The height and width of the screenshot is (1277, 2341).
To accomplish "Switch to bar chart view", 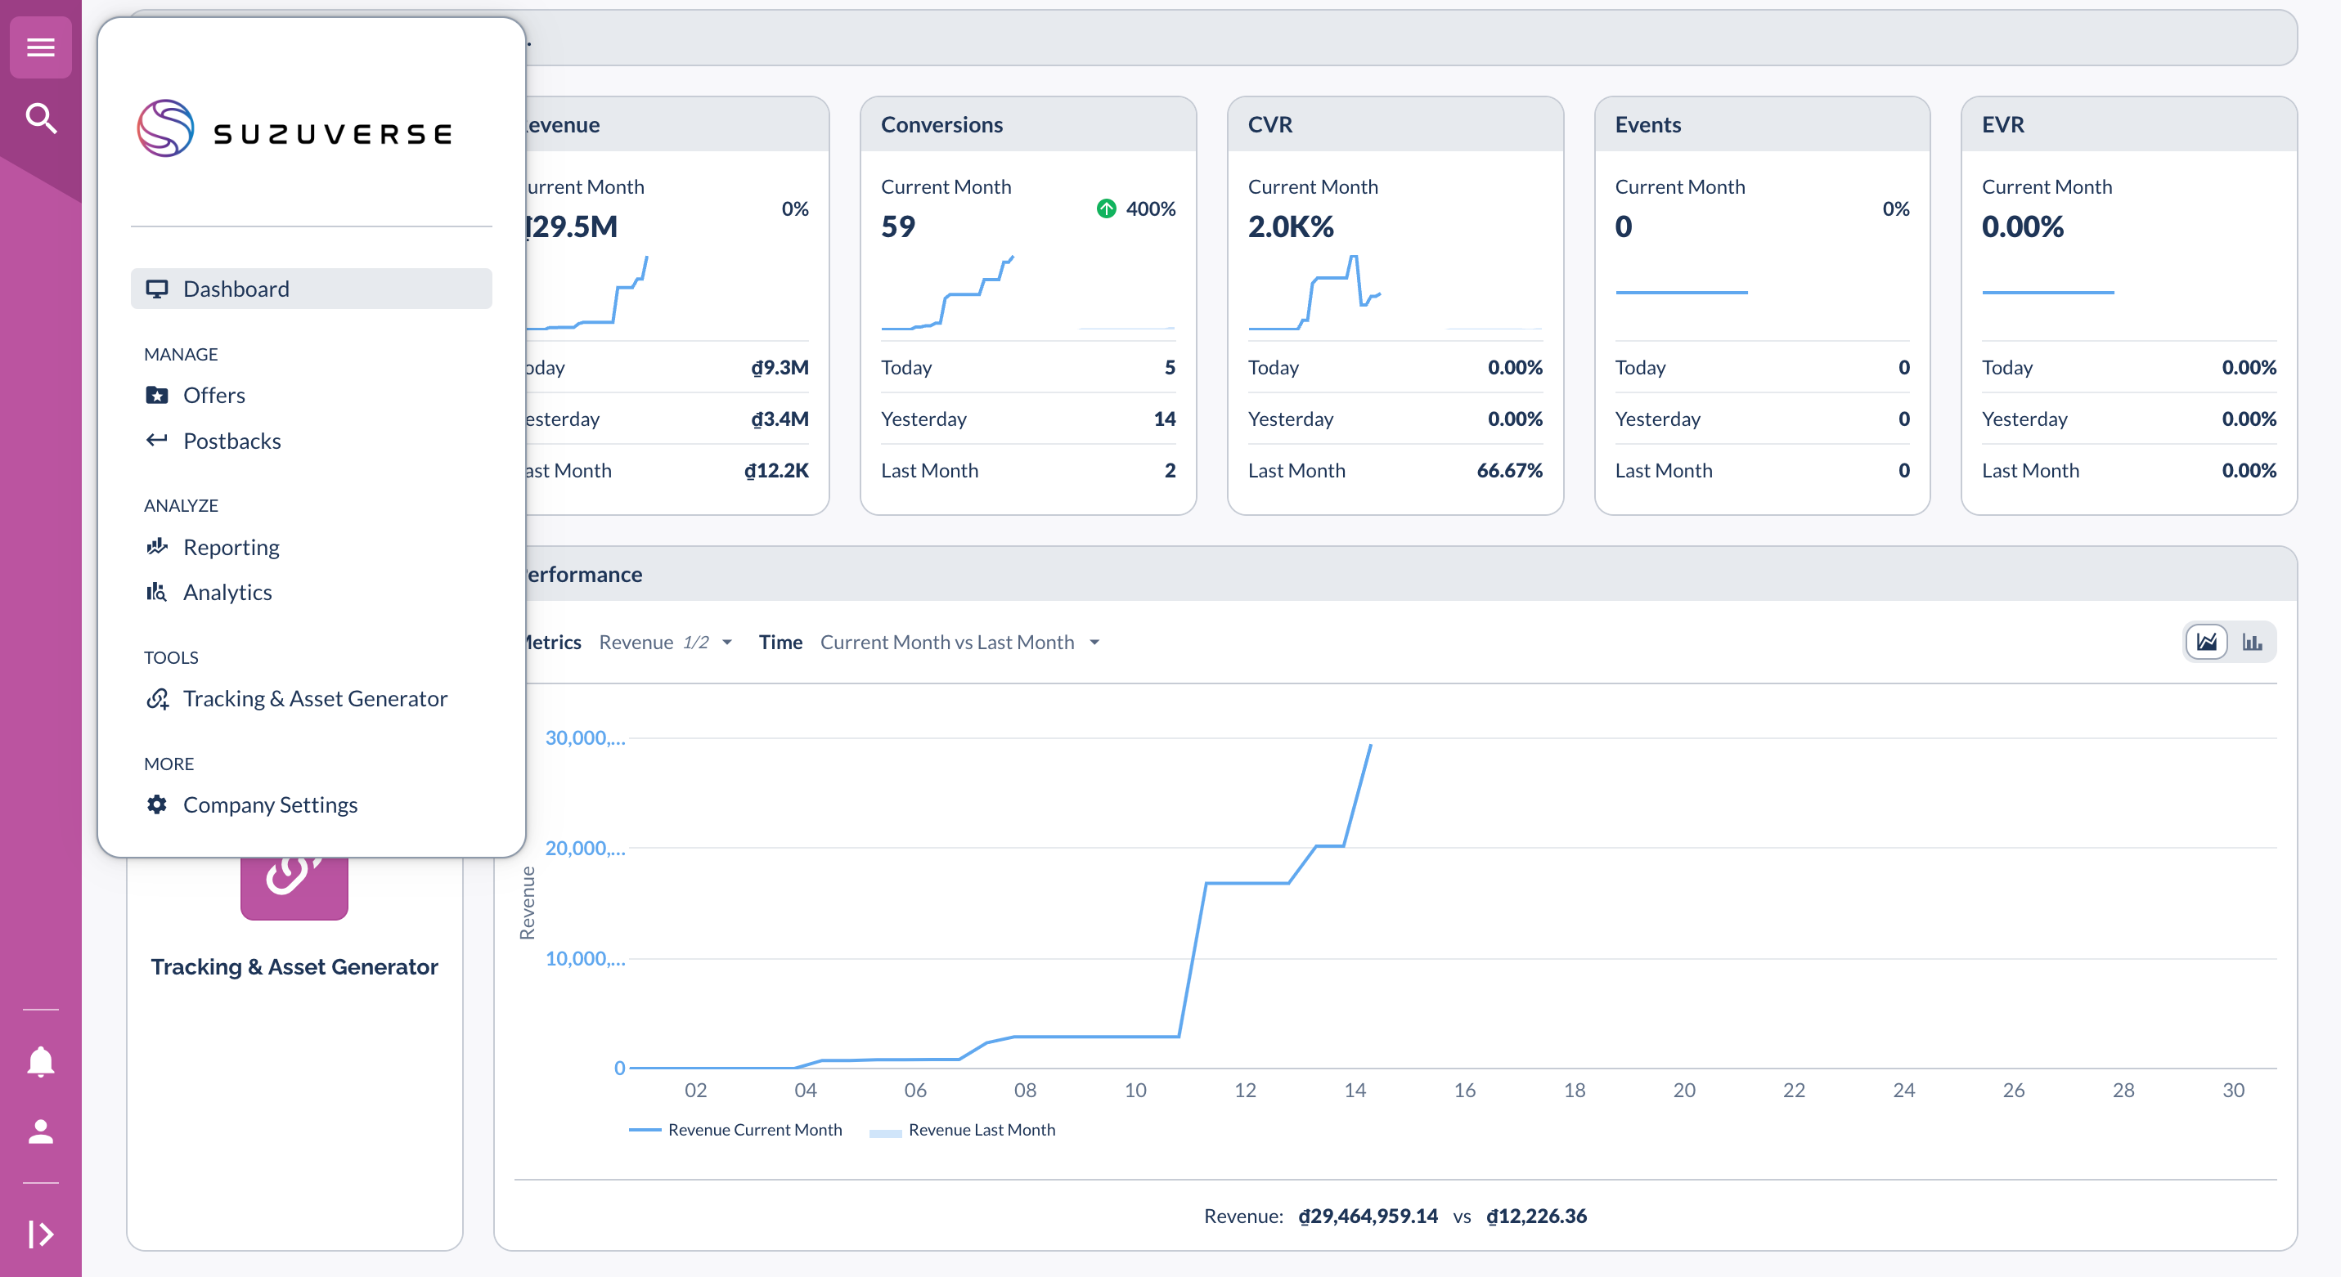I will 2252,642.
